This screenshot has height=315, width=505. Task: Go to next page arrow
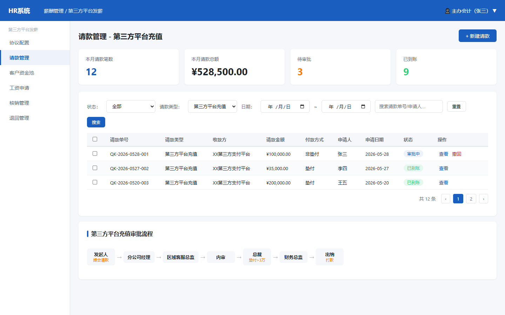coord(484,199)
